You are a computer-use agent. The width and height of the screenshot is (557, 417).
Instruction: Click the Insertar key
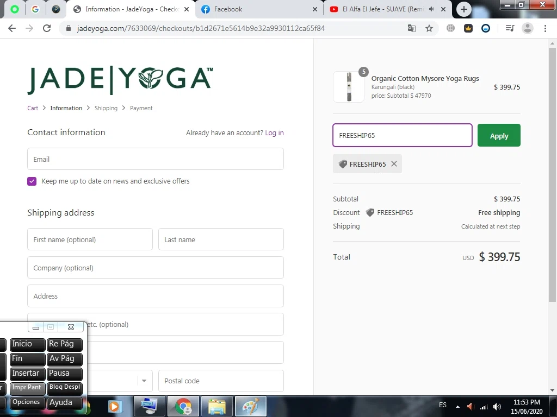[28, 374]
